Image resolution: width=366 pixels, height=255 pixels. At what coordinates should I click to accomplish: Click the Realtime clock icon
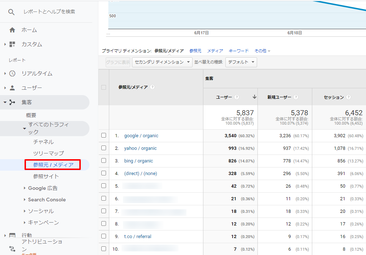pos(12,73)
